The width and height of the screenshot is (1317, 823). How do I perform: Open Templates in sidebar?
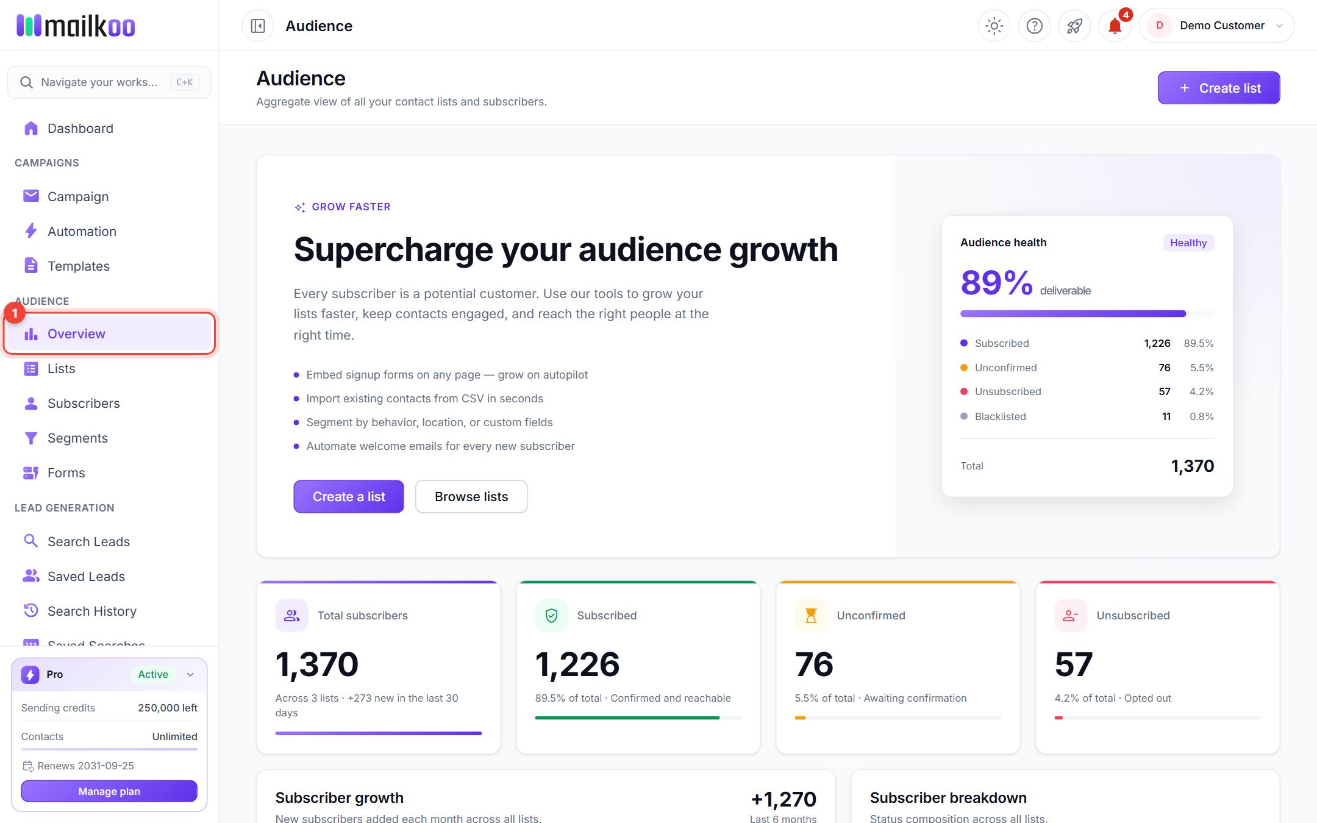click(x=109, y=266)
